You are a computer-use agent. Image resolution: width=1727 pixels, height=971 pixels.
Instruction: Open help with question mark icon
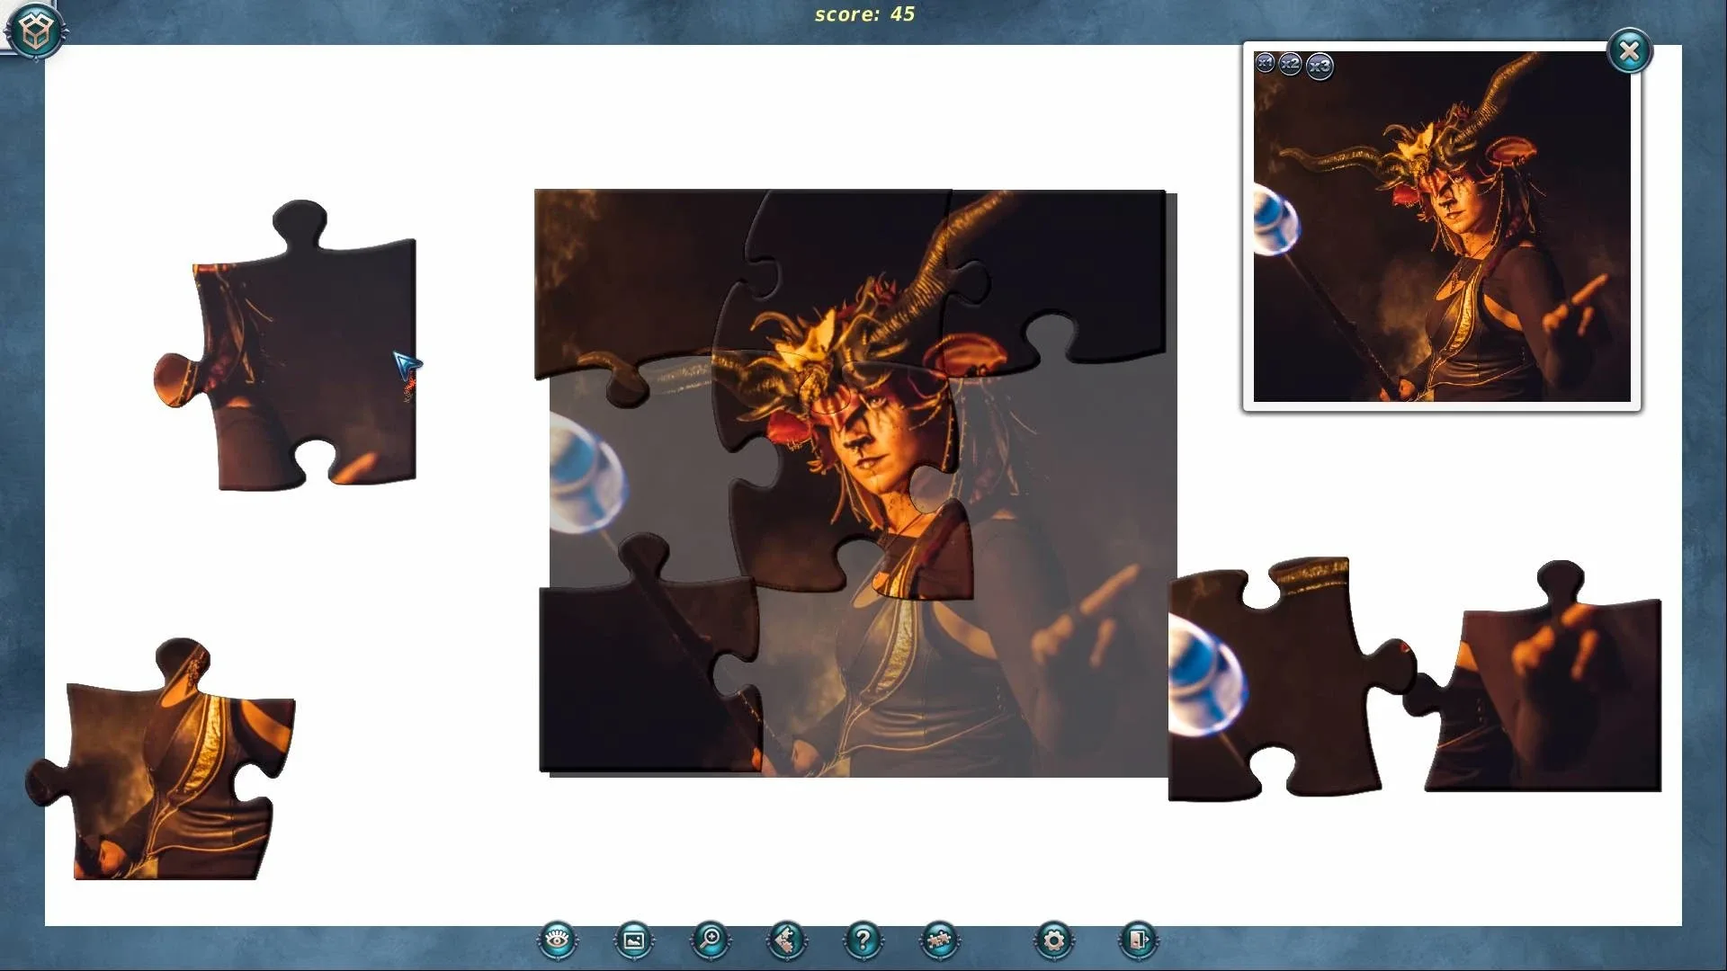click(x=863, y=940)
